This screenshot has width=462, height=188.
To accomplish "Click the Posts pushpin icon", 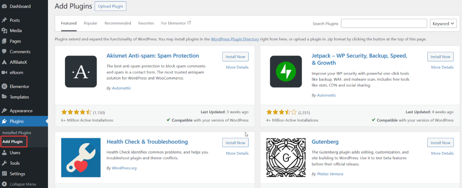I will point(4,20).
